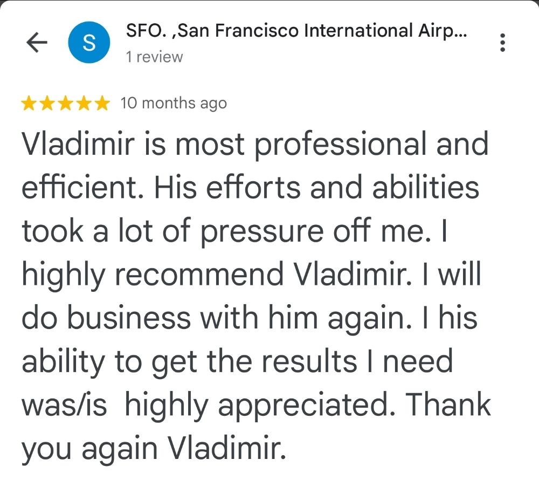The height and width of the screenshot is (487, 539).
Task: Select the fifth rating star
Action: pyautogui.click(x=101, y=102)
